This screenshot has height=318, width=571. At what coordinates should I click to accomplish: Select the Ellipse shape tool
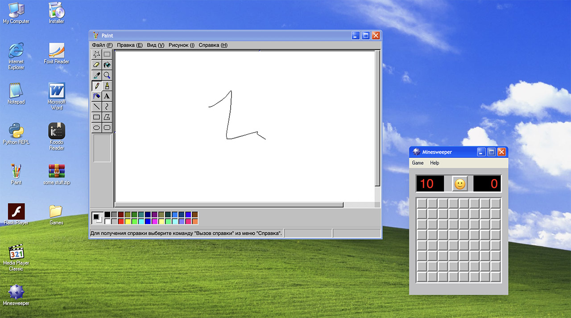tap(96, 127)
